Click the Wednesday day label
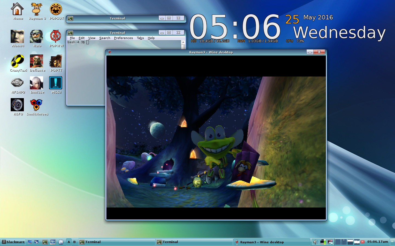Screen dimensions: 395x246 pos(339,32)
